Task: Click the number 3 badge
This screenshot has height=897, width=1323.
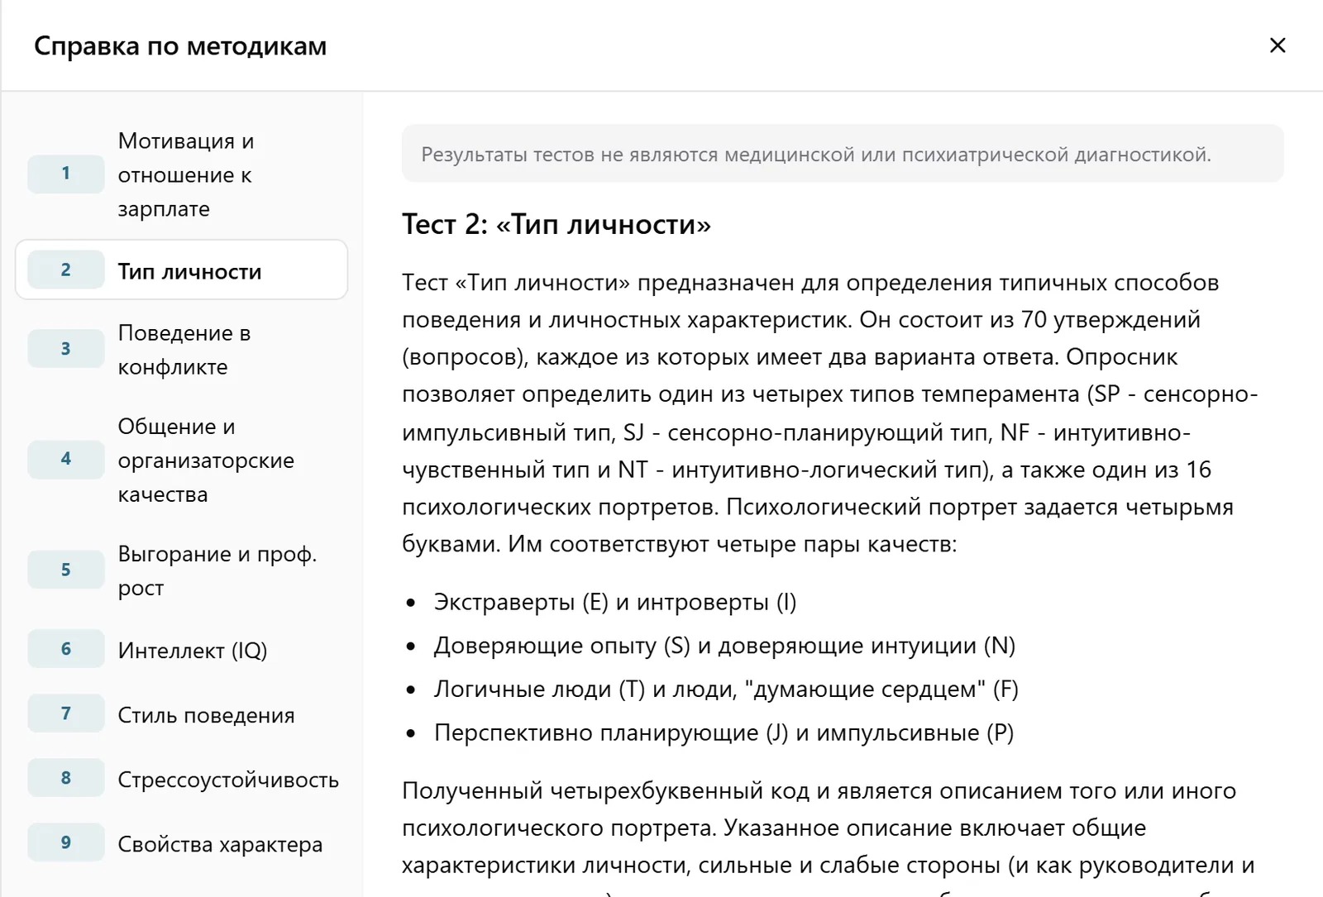Action: click(66, 349)
